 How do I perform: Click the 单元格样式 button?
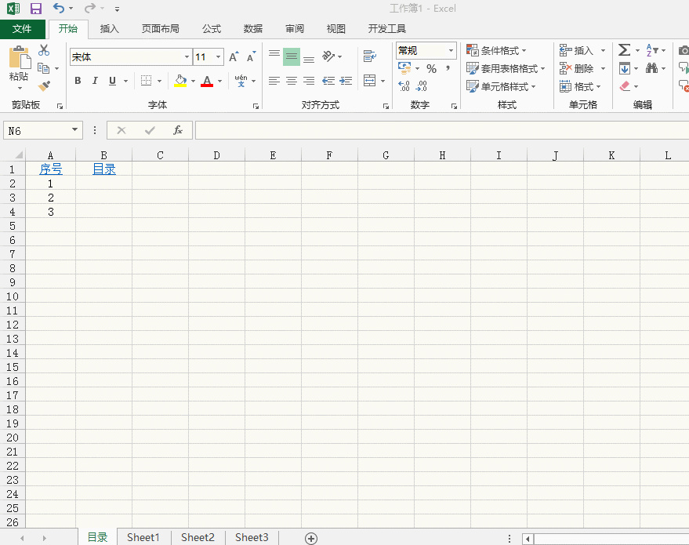pyautogui.click(x=502, y=86)
